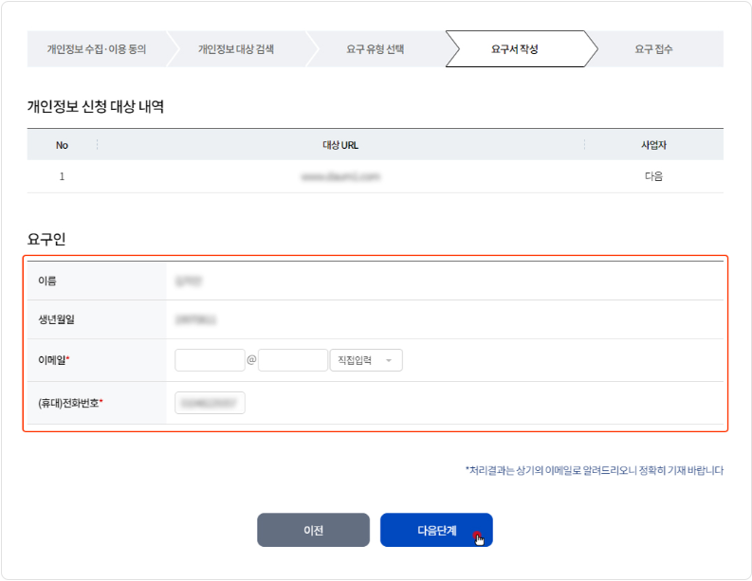Click the No column header
Image resolution: width=752 pixels, height=581 pixels.
click(x=62, y=145)
